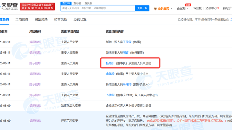Switch to the 经营状况 tab
The height and width of the screenshot is (130, 232).
pyautogui.click(x=80, y=20)
